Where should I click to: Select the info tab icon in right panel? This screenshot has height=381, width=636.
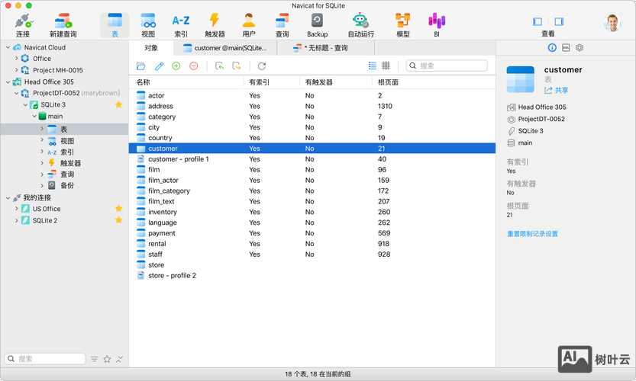pyautogui.click(x=552, y=48)
